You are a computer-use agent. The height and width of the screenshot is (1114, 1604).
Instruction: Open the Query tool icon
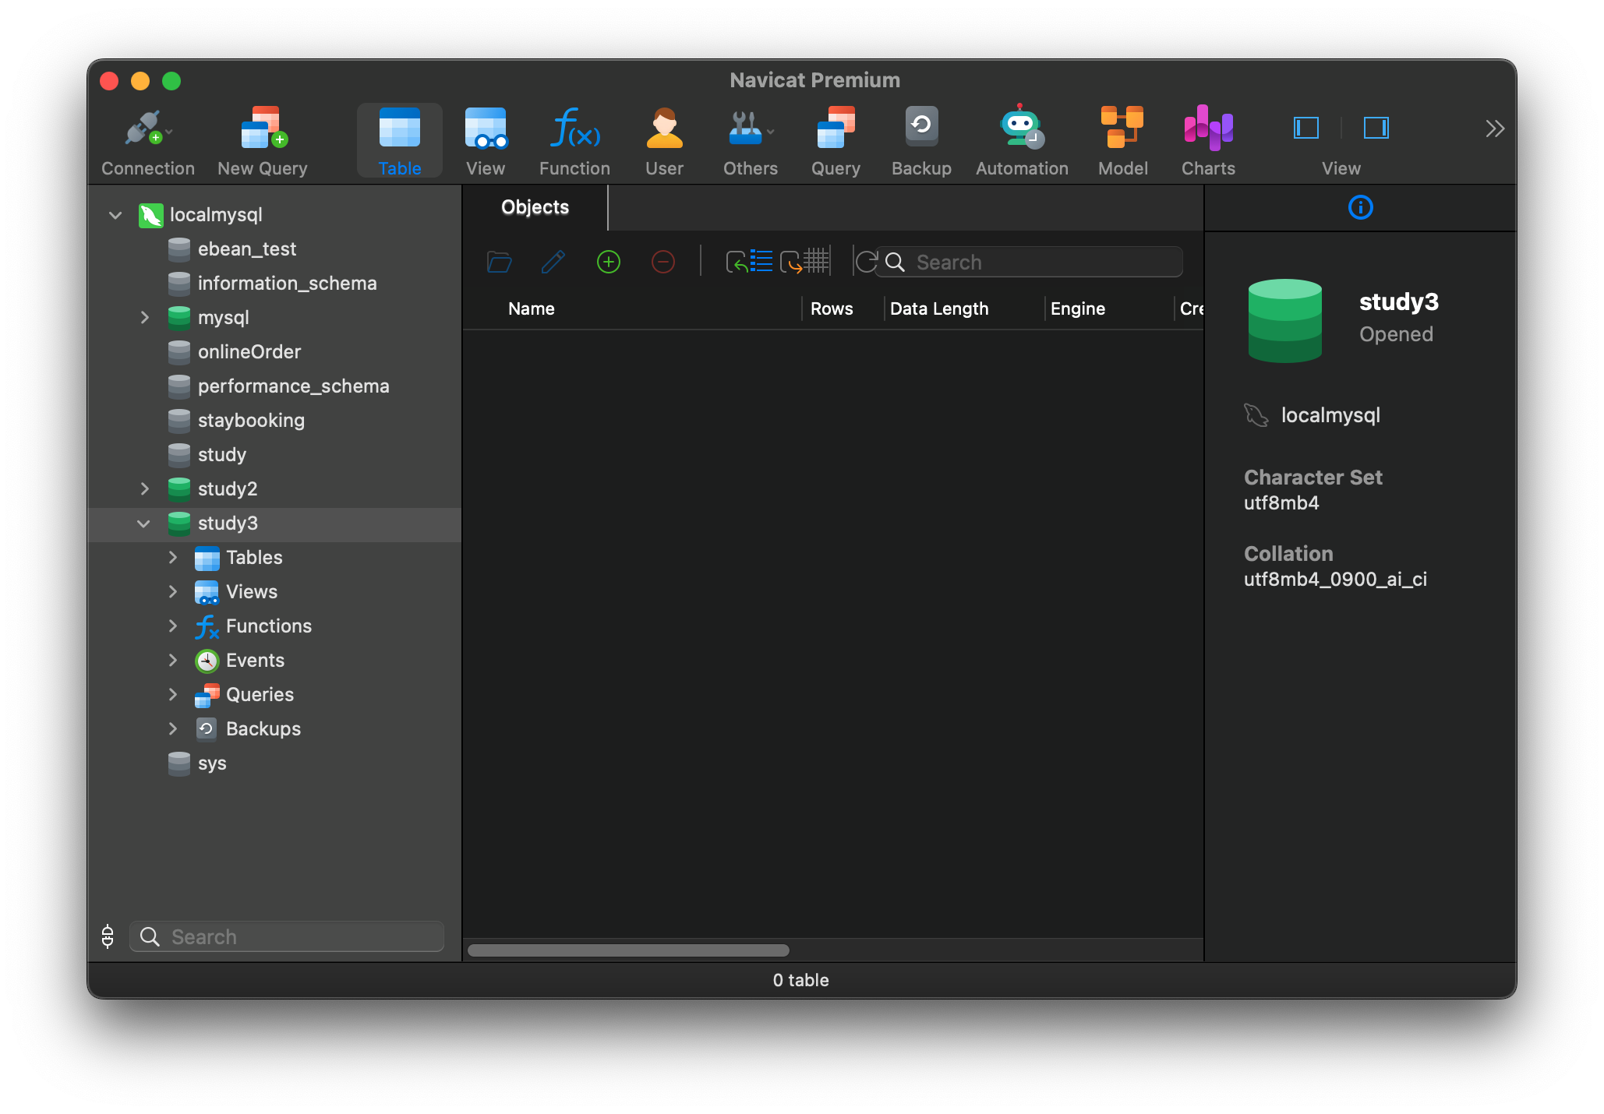(x=835, y=140)
